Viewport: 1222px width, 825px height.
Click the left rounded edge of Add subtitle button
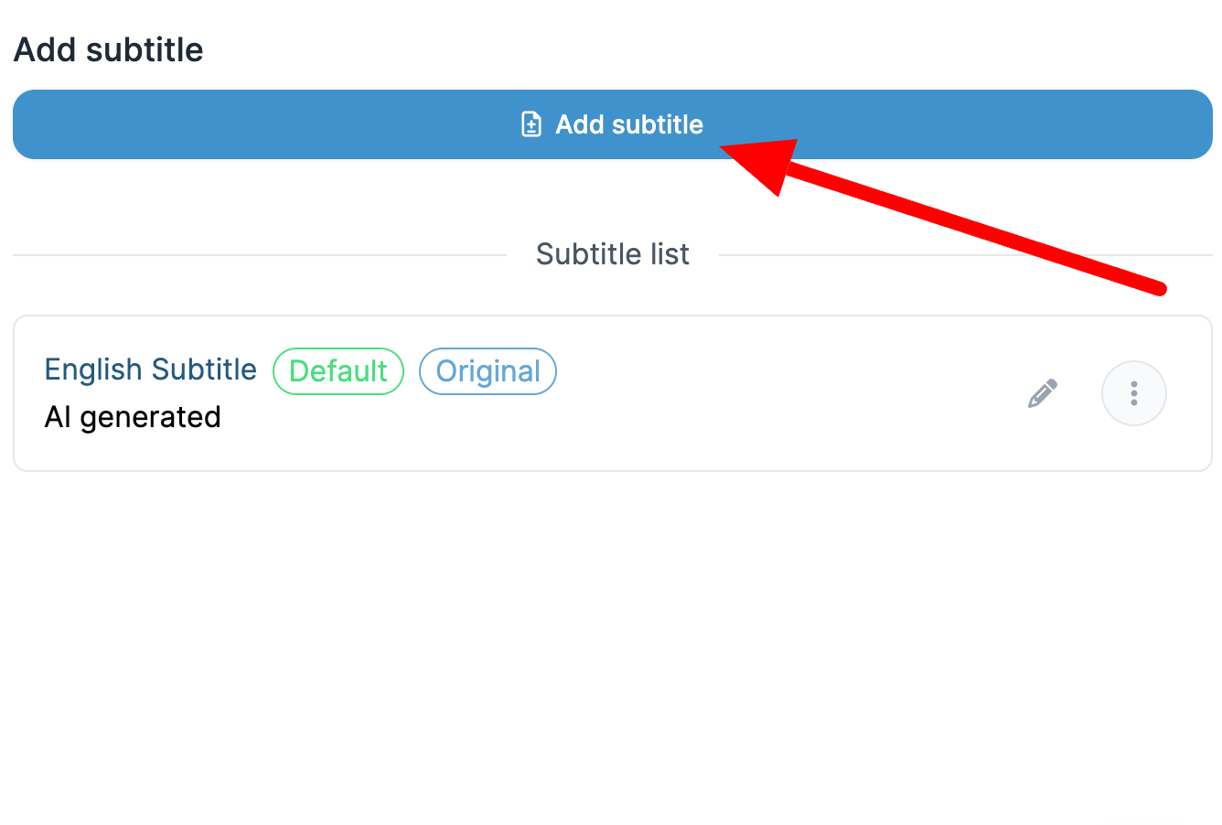pos(22,124)
